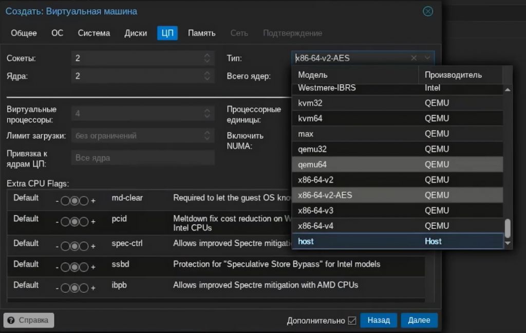The image size is (526, 333).
Task: Pick kvm64 in the model list
Action: [x=310, y=119]
